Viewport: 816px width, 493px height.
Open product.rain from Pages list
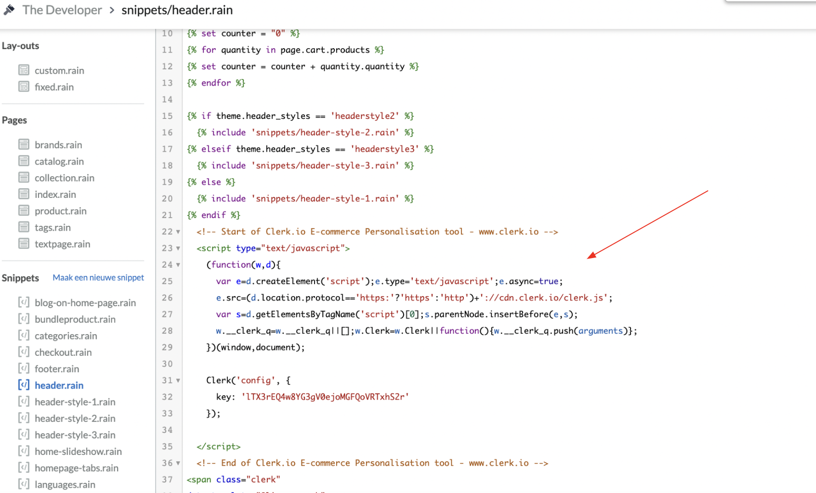(61, 211)
